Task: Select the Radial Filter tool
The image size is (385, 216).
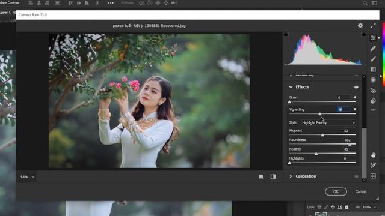Action: [373, 80]
